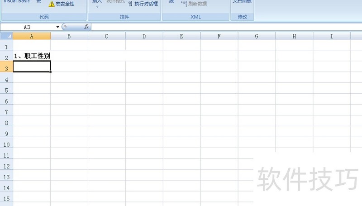Select row 11 header
Screen dimensions: 362x206
coord(6,153)
